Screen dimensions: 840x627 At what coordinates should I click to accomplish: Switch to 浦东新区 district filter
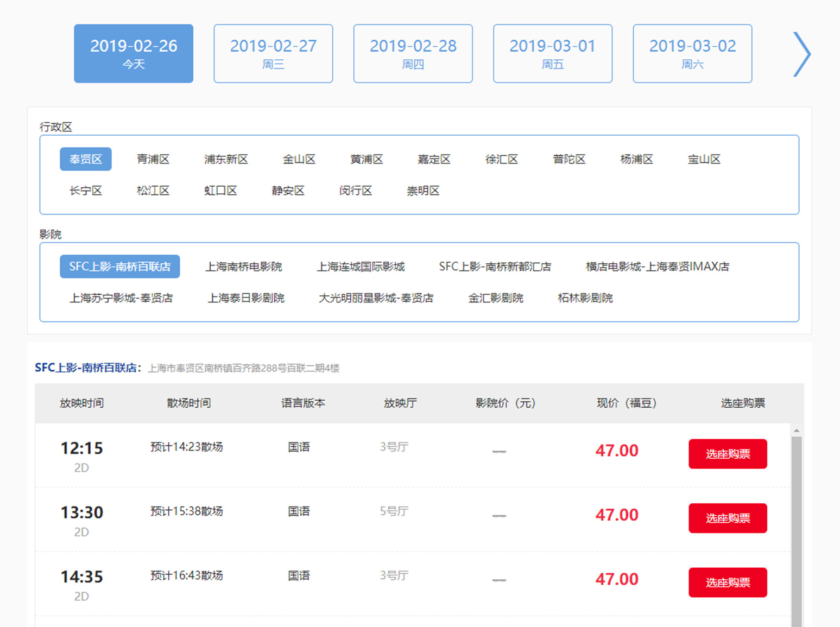226,159
